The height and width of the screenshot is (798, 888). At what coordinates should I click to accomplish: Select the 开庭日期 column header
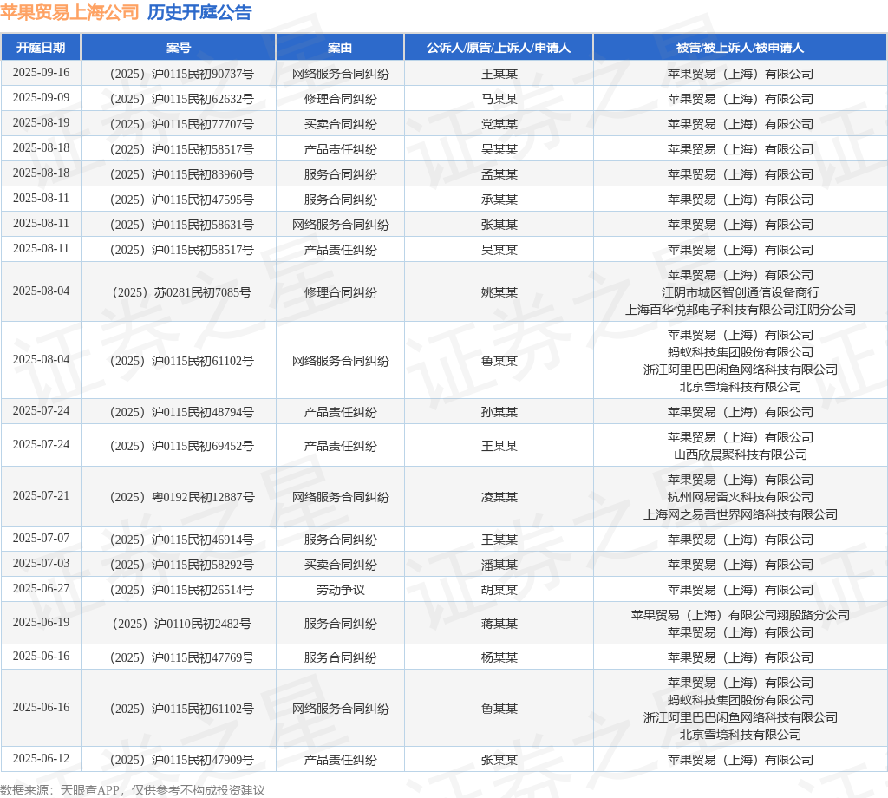coord(41,48)
